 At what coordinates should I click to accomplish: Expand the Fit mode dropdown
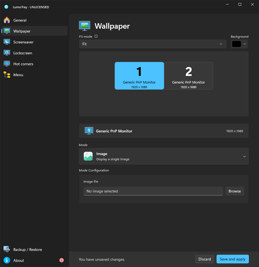(152, 44)
